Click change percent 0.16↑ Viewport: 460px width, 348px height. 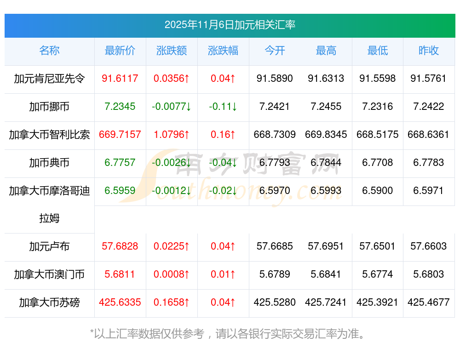[223, 135]
